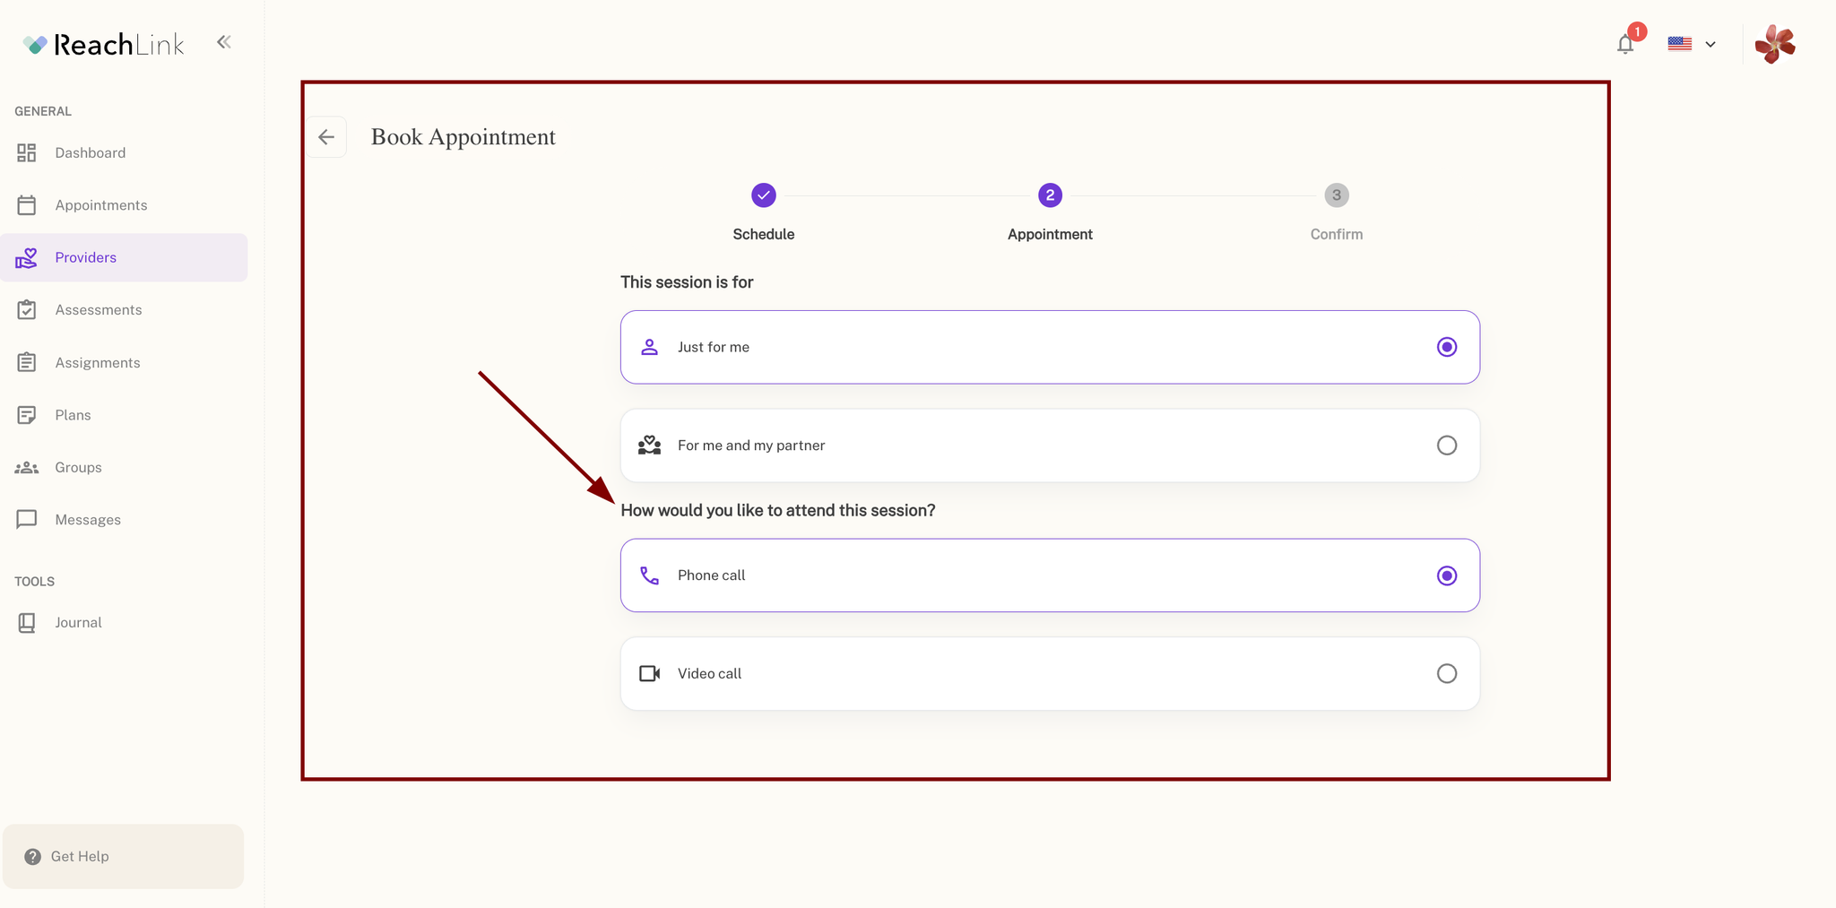Choose the Video call radio button

[x=1447, y=674]
